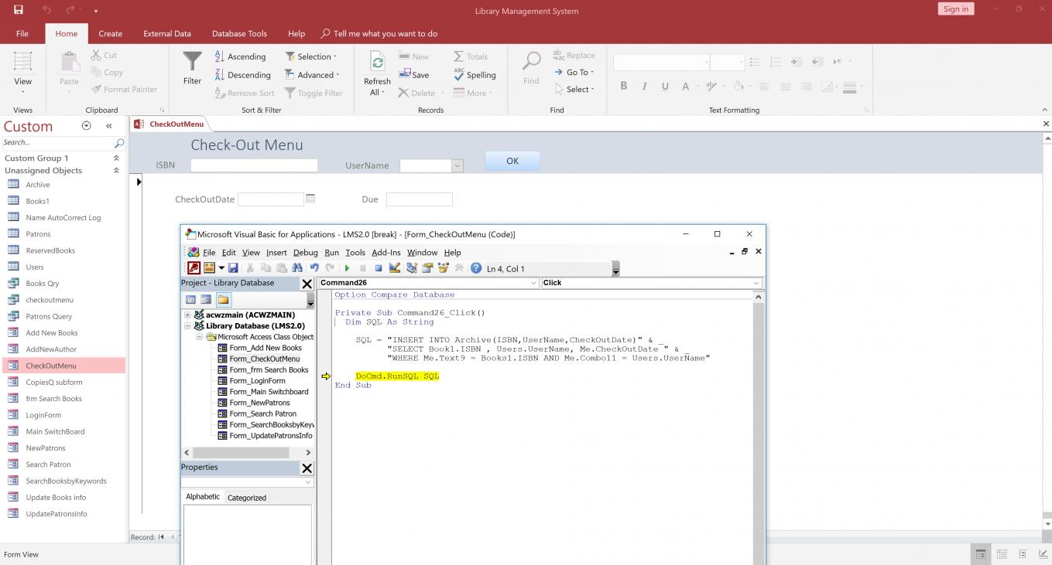
Task: Click the Undo arrow in VBA toolbar
Action: pos(314,268)
